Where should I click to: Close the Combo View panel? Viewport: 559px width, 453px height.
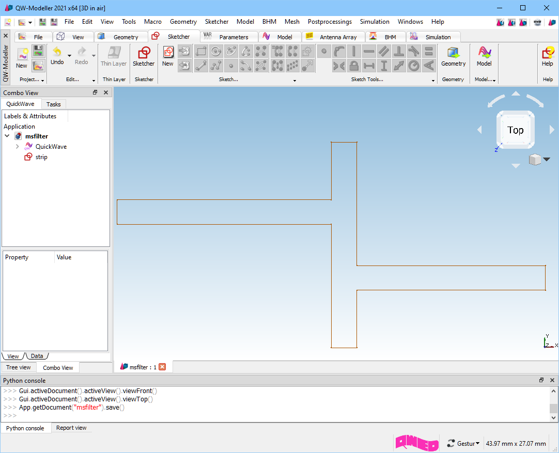point(106,92)
